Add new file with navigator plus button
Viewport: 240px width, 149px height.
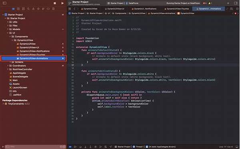click(x=3, y=147)
